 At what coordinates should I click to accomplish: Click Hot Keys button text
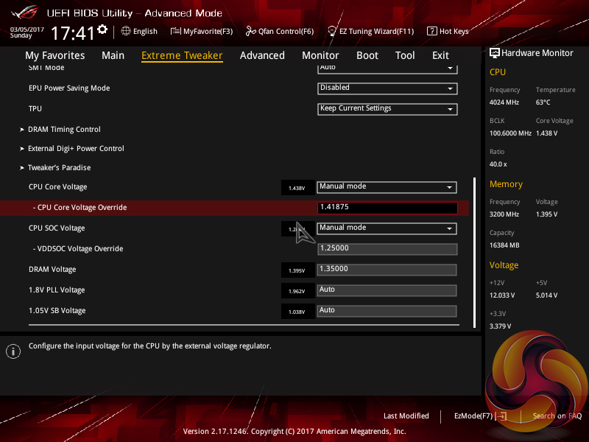(x=454, y=31)
